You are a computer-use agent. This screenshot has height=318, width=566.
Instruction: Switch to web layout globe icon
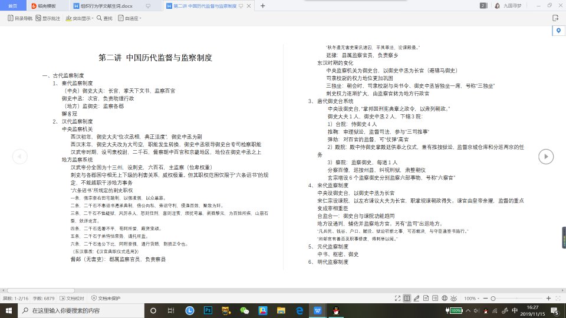tap(445, 298)
